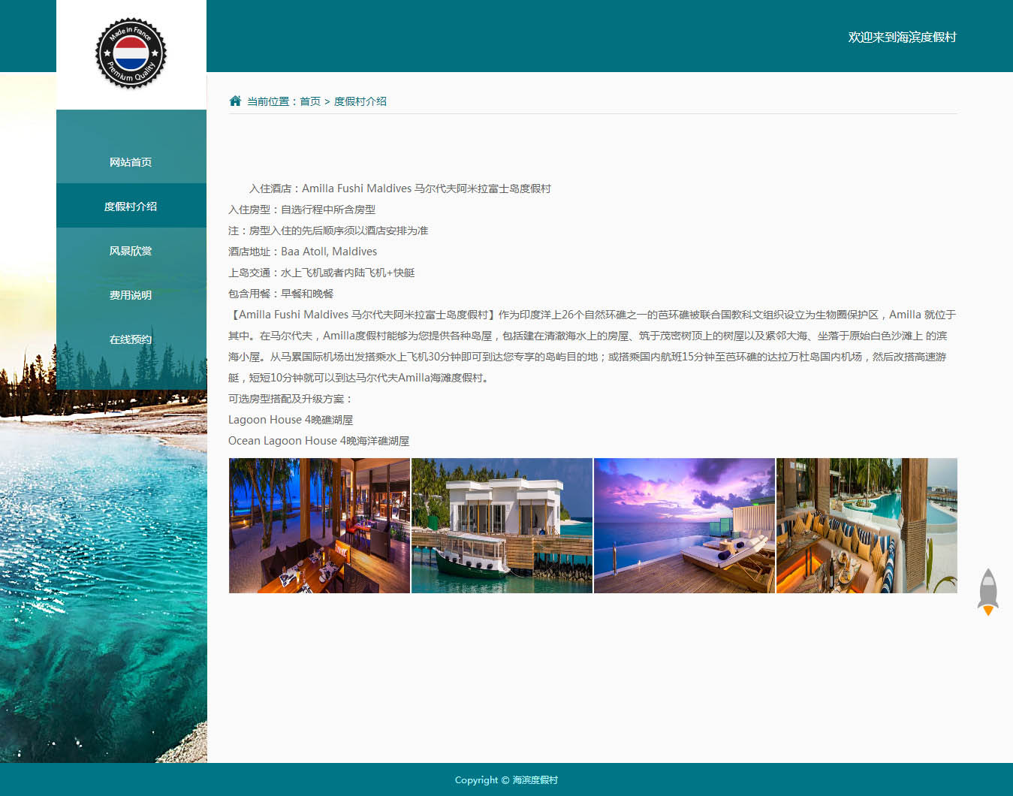The height and width of the screenshot is (796, 1013).
Task: Click the 上岛交通 transport info line
Action: (321, 273)
